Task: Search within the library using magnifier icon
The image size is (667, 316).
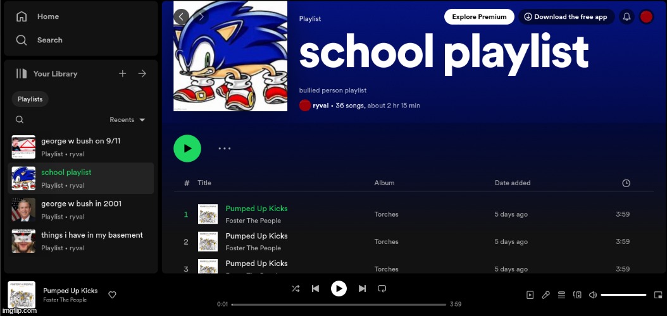Action: pyautogui.click(x=20, y=119)
